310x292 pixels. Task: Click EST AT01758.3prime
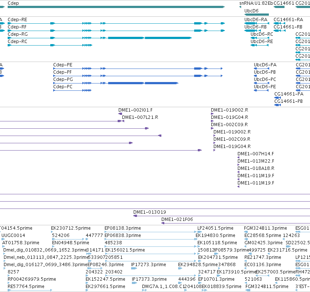21,243
